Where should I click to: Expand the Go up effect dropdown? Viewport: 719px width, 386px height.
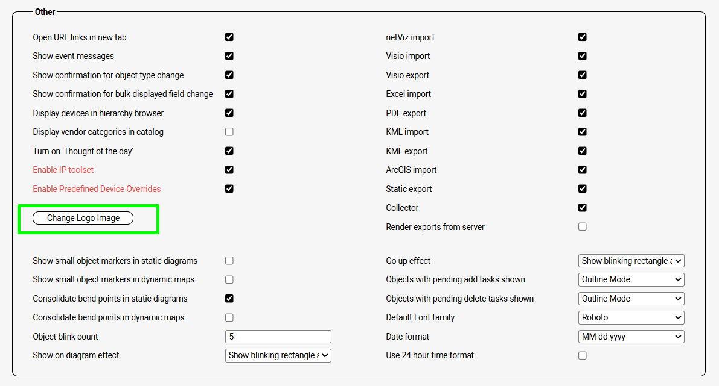[x=631, y=261]
